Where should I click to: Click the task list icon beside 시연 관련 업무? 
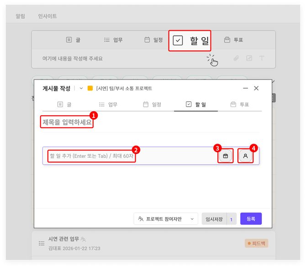(42, 243)
